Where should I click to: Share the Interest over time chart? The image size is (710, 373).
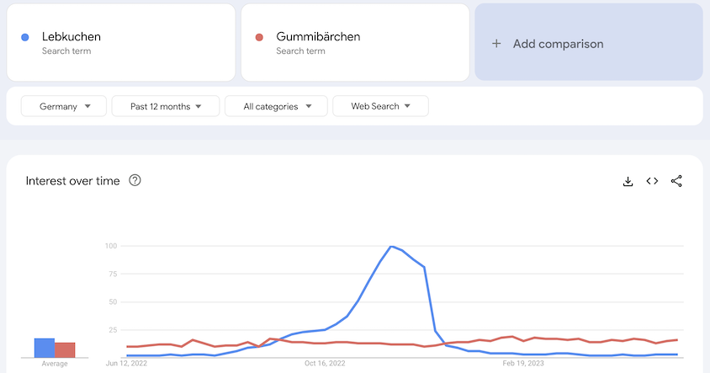(x=676, y=181)
